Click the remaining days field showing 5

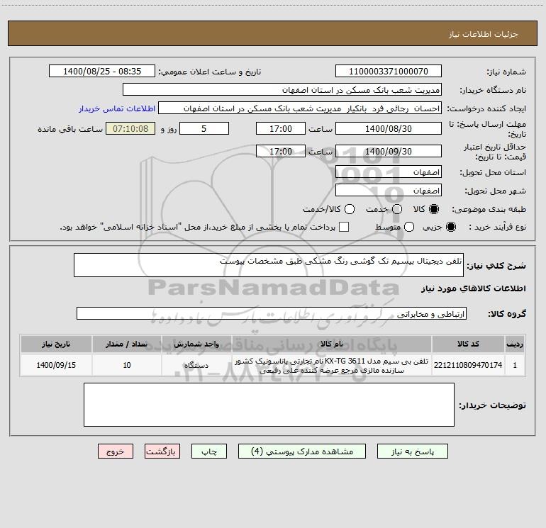tap(204, 128)
